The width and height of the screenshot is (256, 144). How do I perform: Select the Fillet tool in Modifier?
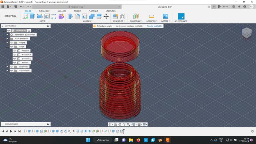(77, 16)
